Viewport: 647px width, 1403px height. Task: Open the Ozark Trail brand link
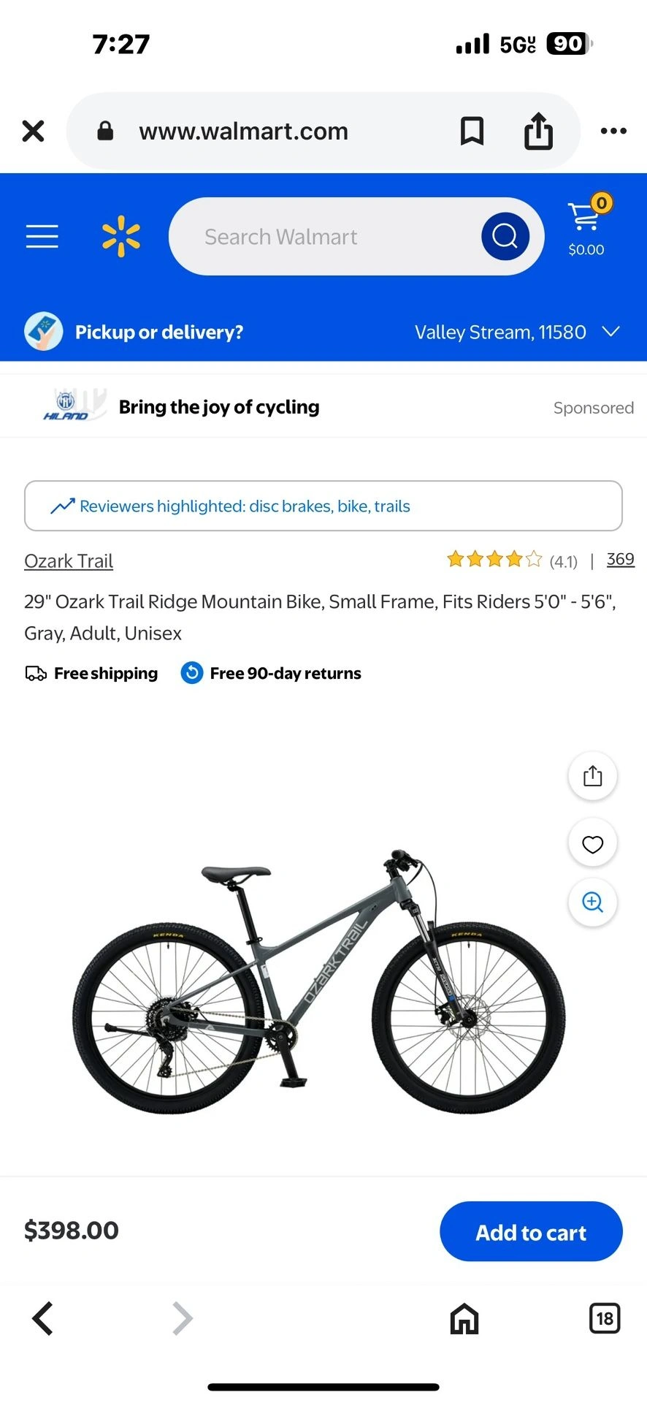click(x=69, y=561)
